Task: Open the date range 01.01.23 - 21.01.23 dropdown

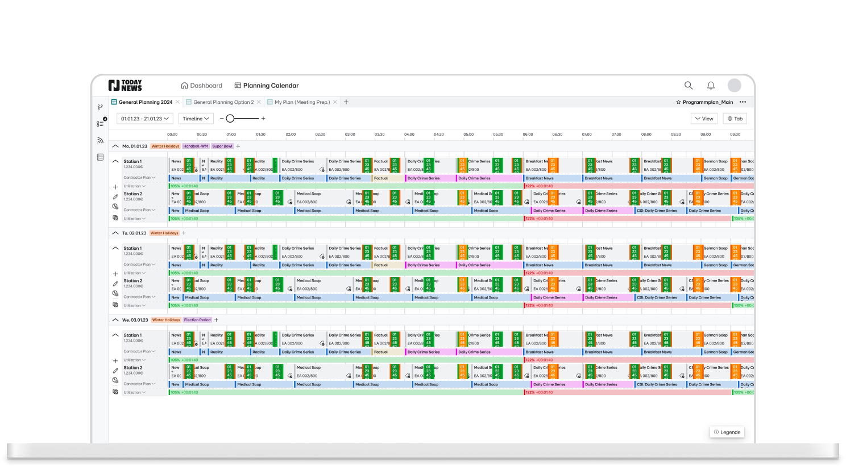Action: pos(145,119)
